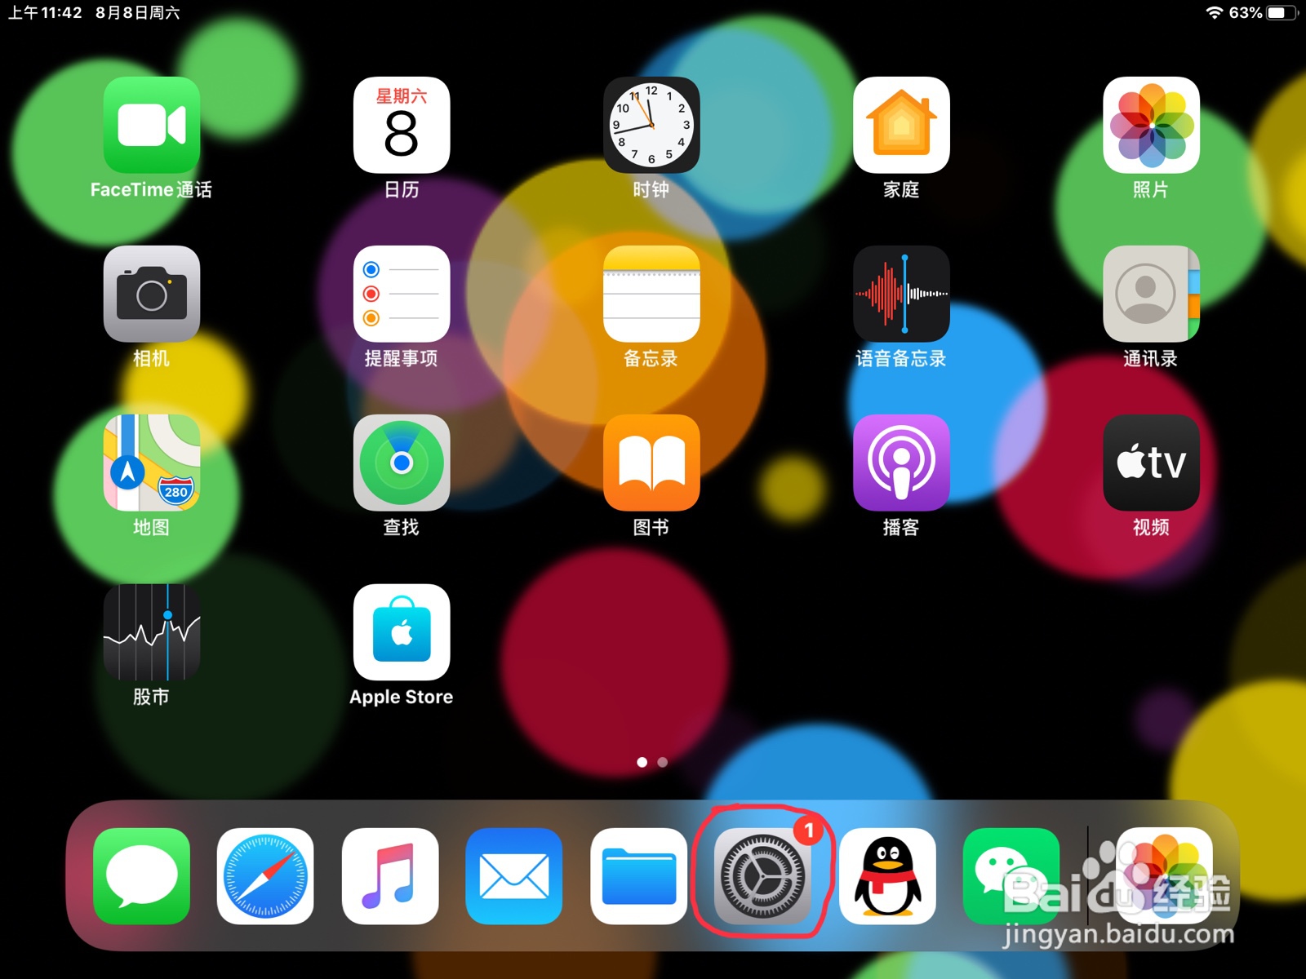The width and height of the screenshot is (1306, 979).
Task: Open the Clock app
Action: (x=651, y=125)
